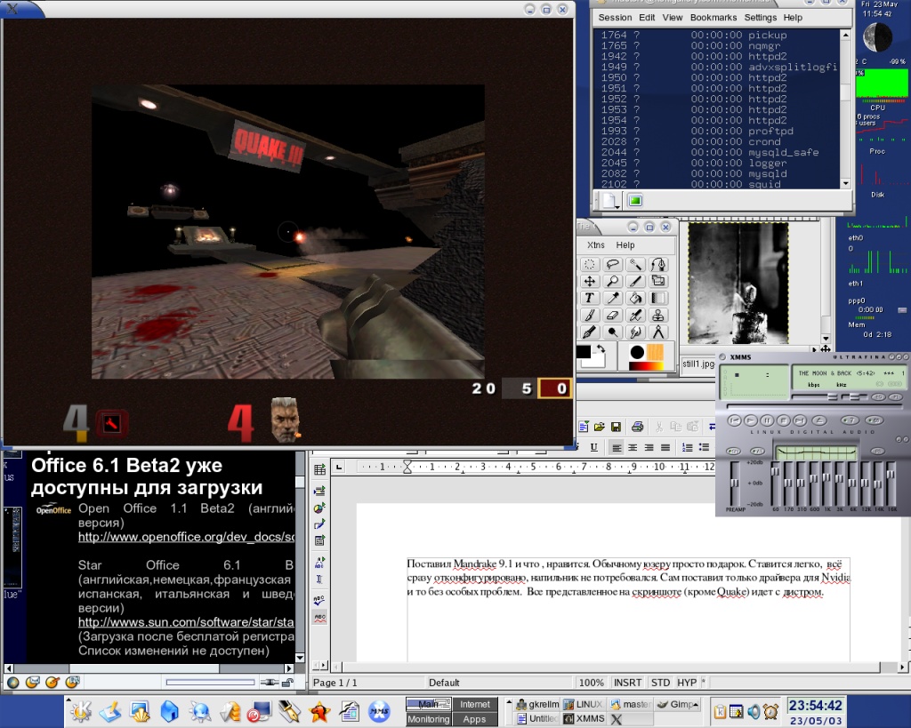Switch to the Apps virtual desktop
This screenshot has width=911, height=728.
[x=475, y=719]
